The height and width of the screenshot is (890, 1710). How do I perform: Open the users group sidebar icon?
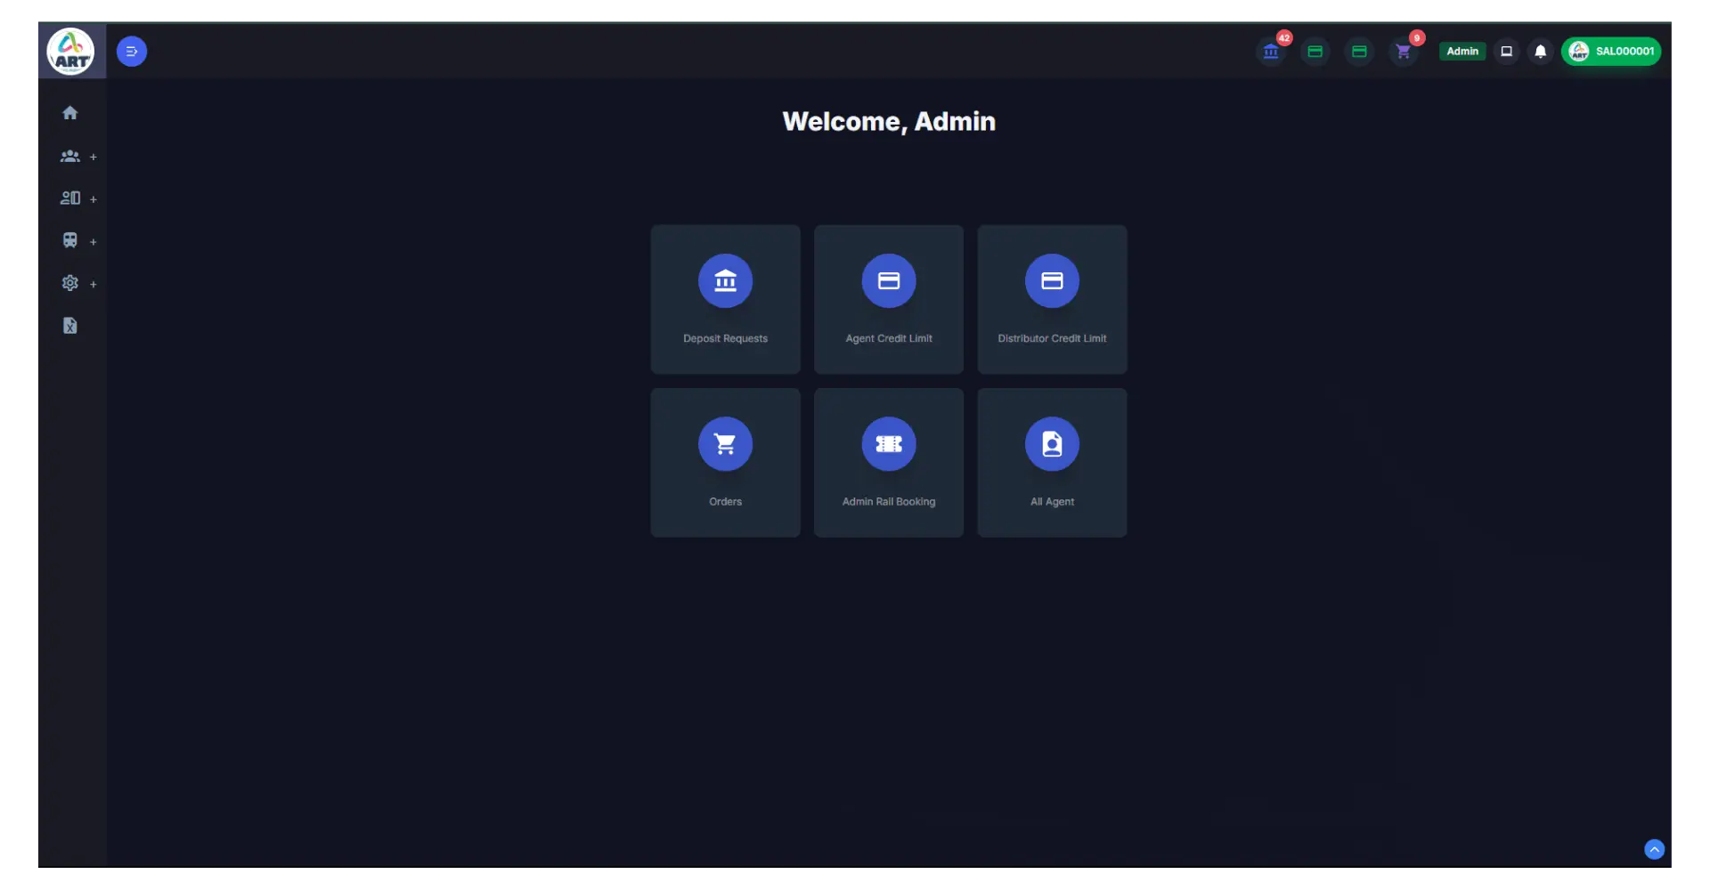pyautogui.click(x=70, y=157)
